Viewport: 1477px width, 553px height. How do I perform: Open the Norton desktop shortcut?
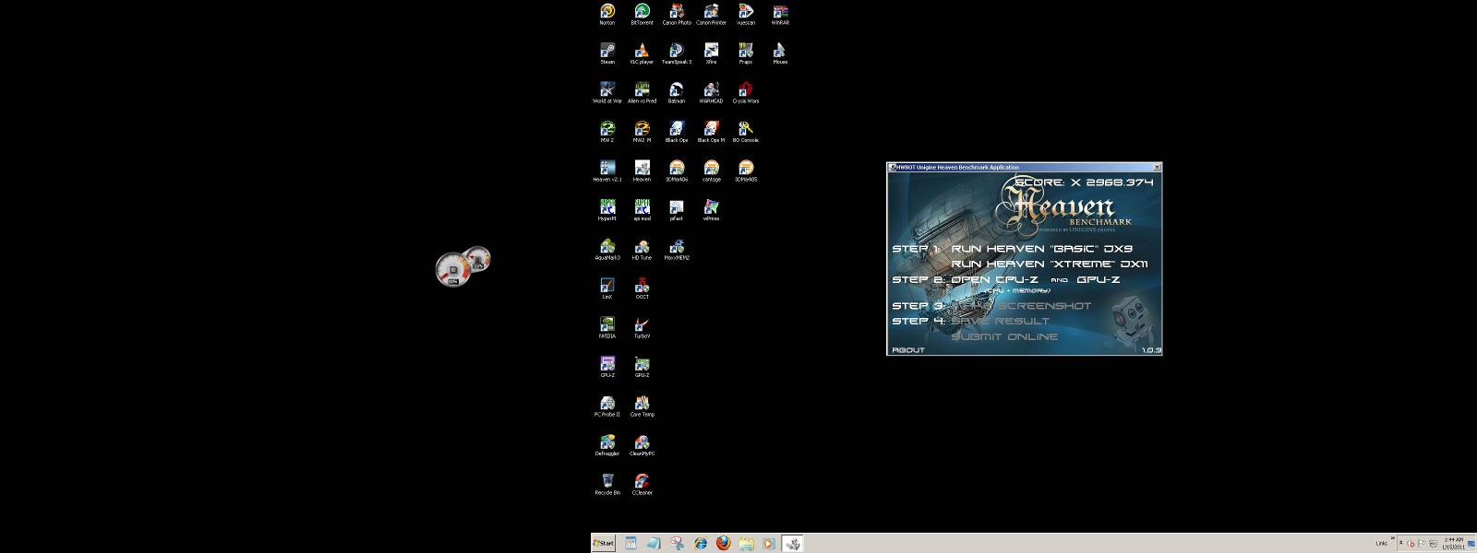607,14
